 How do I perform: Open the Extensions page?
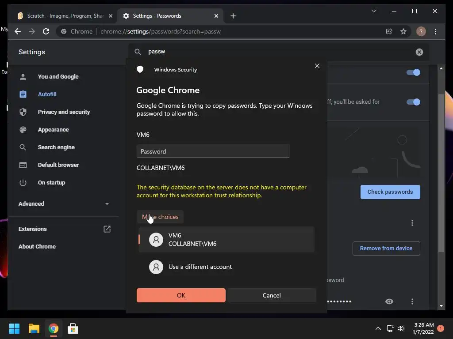(32, 229)
